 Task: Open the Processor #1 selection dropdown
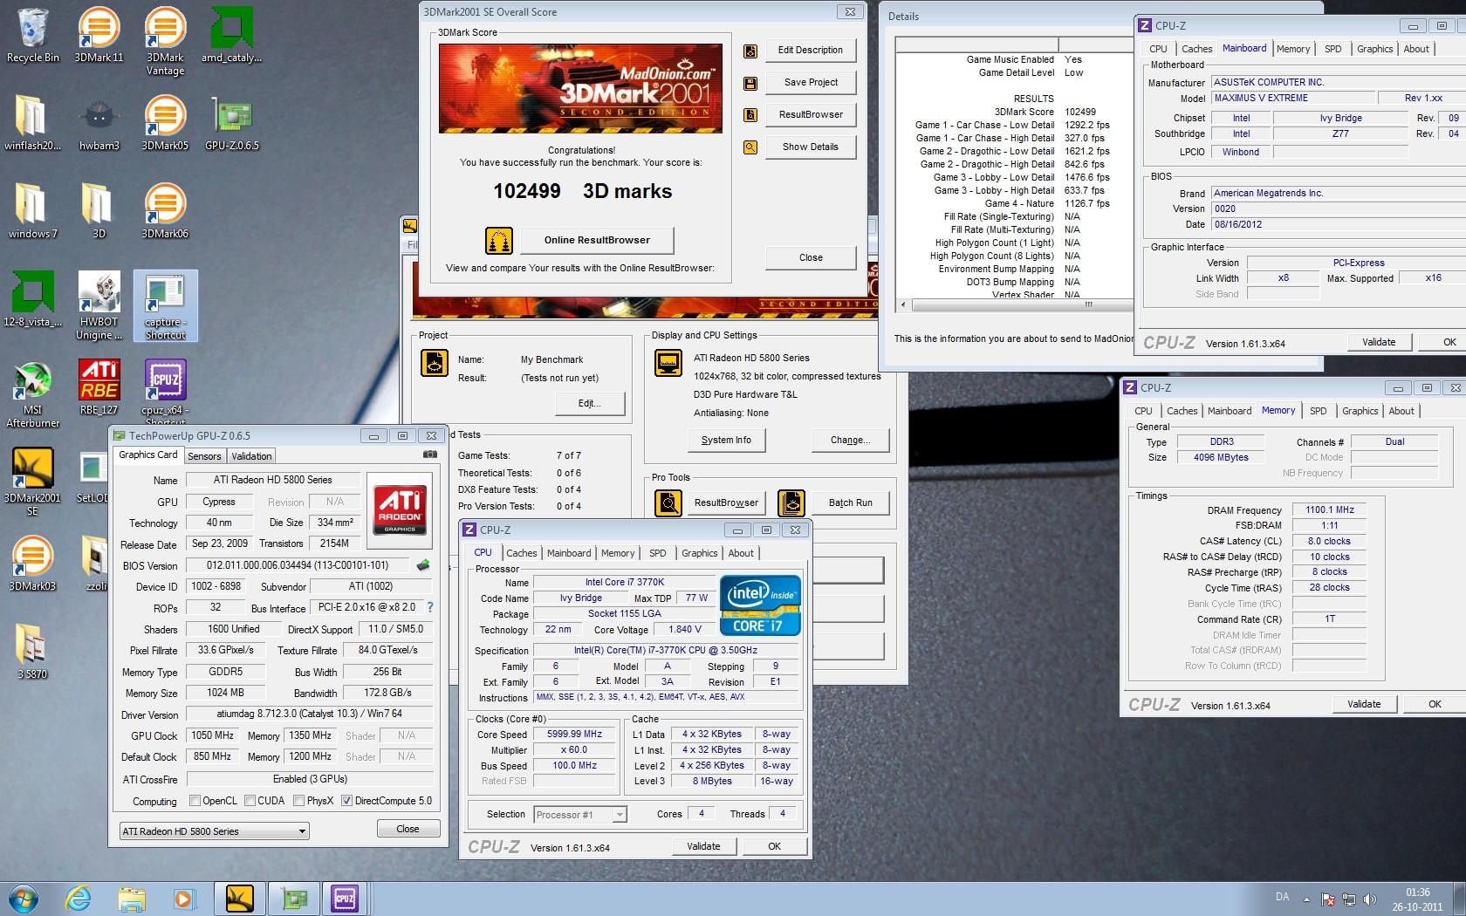[580, 815]
